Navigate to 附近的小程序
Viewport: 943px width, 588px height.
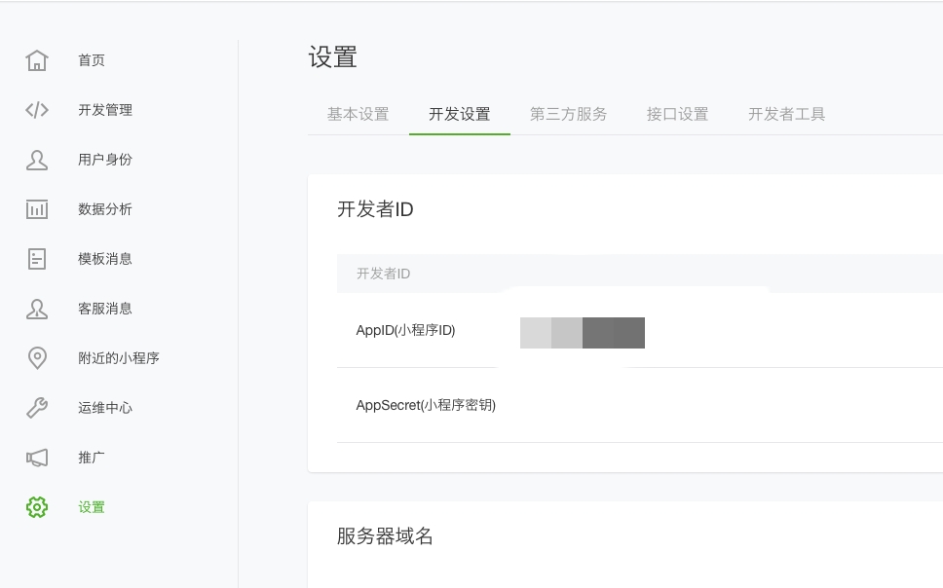119,358
